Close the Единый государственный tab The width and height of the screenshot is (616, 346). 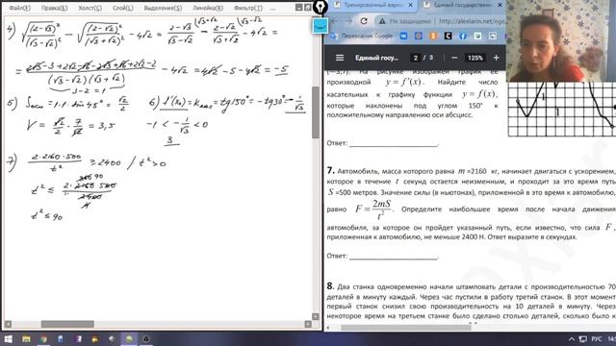click(x=500, y=5)
